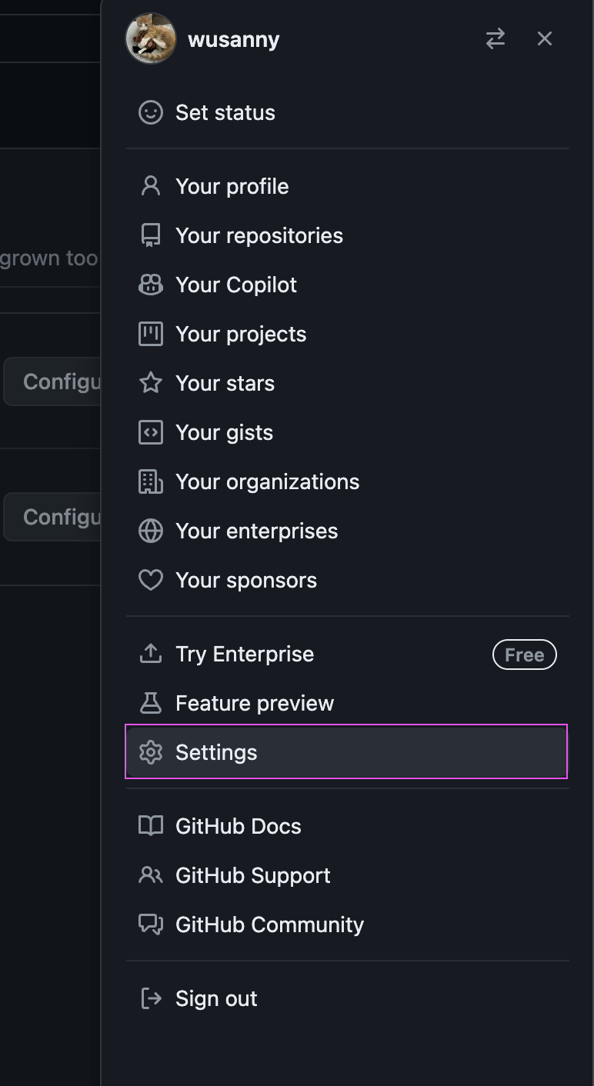Click wusanny's profile avatar thumbnail
The width and height of the screenshot is (594, 1086).
pyautogui.click(x=151, y=38)
